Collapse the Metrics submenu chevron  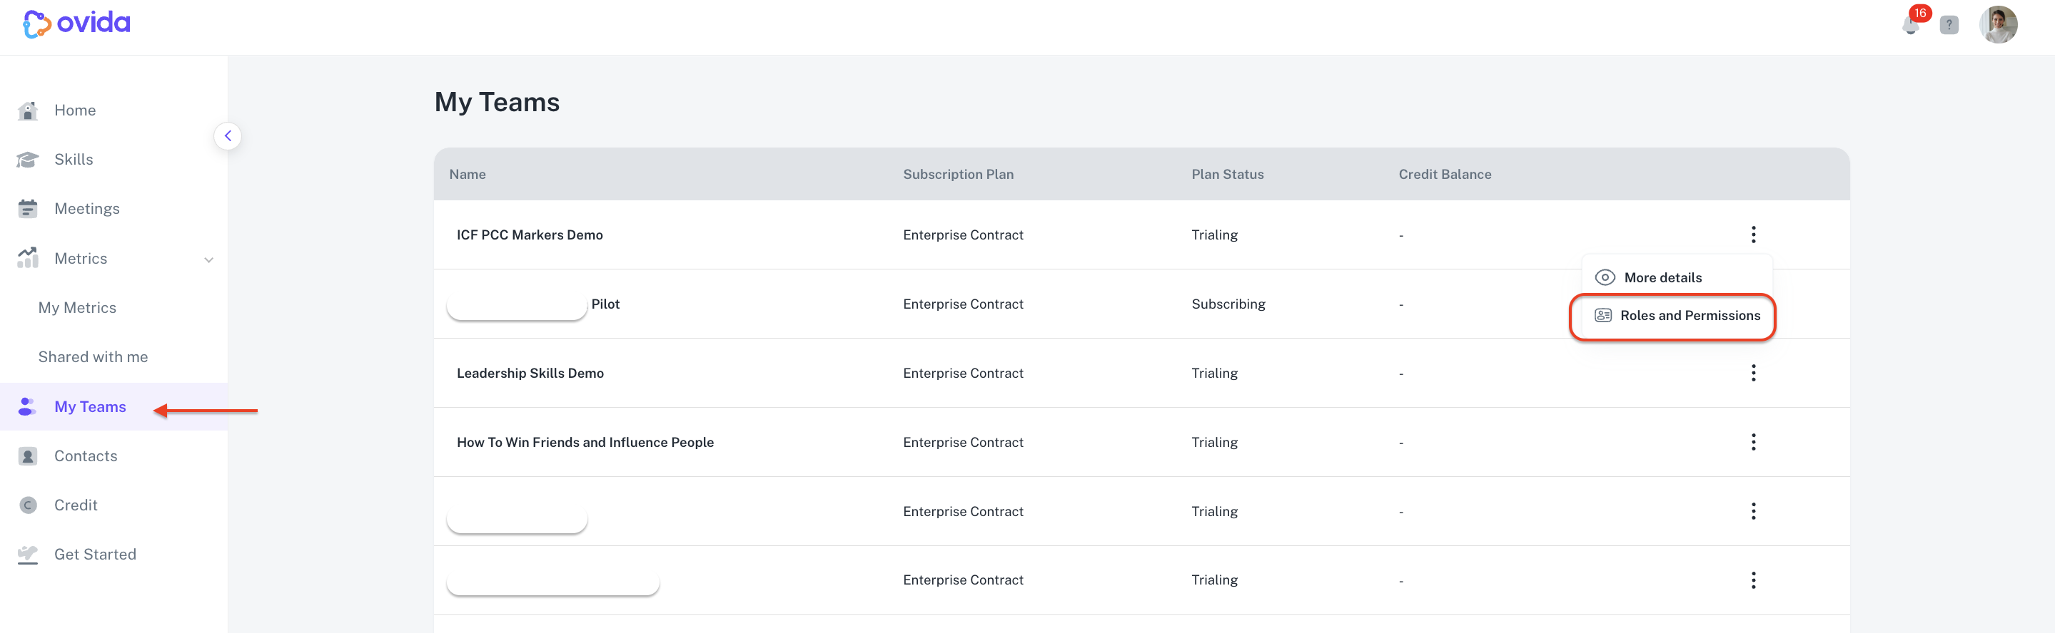pyautogui.click(x=209, y=259)
